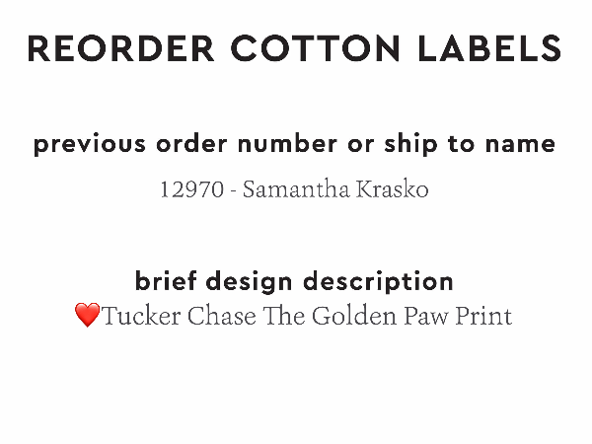Select the brief design description label
Image resolution: width=592 pixels, height=444 pixels.
pyautogui.click(x=294, y=281)
